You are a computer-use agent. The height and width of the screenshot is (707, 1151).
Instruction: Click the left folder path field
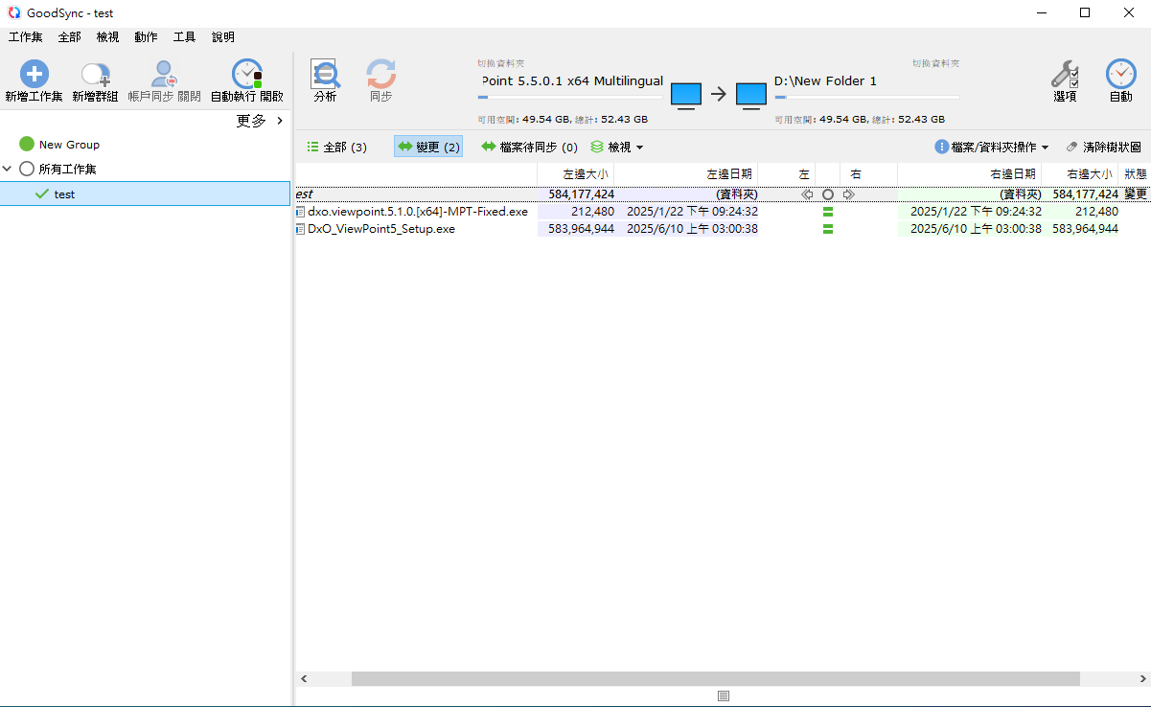coord(570,81)
